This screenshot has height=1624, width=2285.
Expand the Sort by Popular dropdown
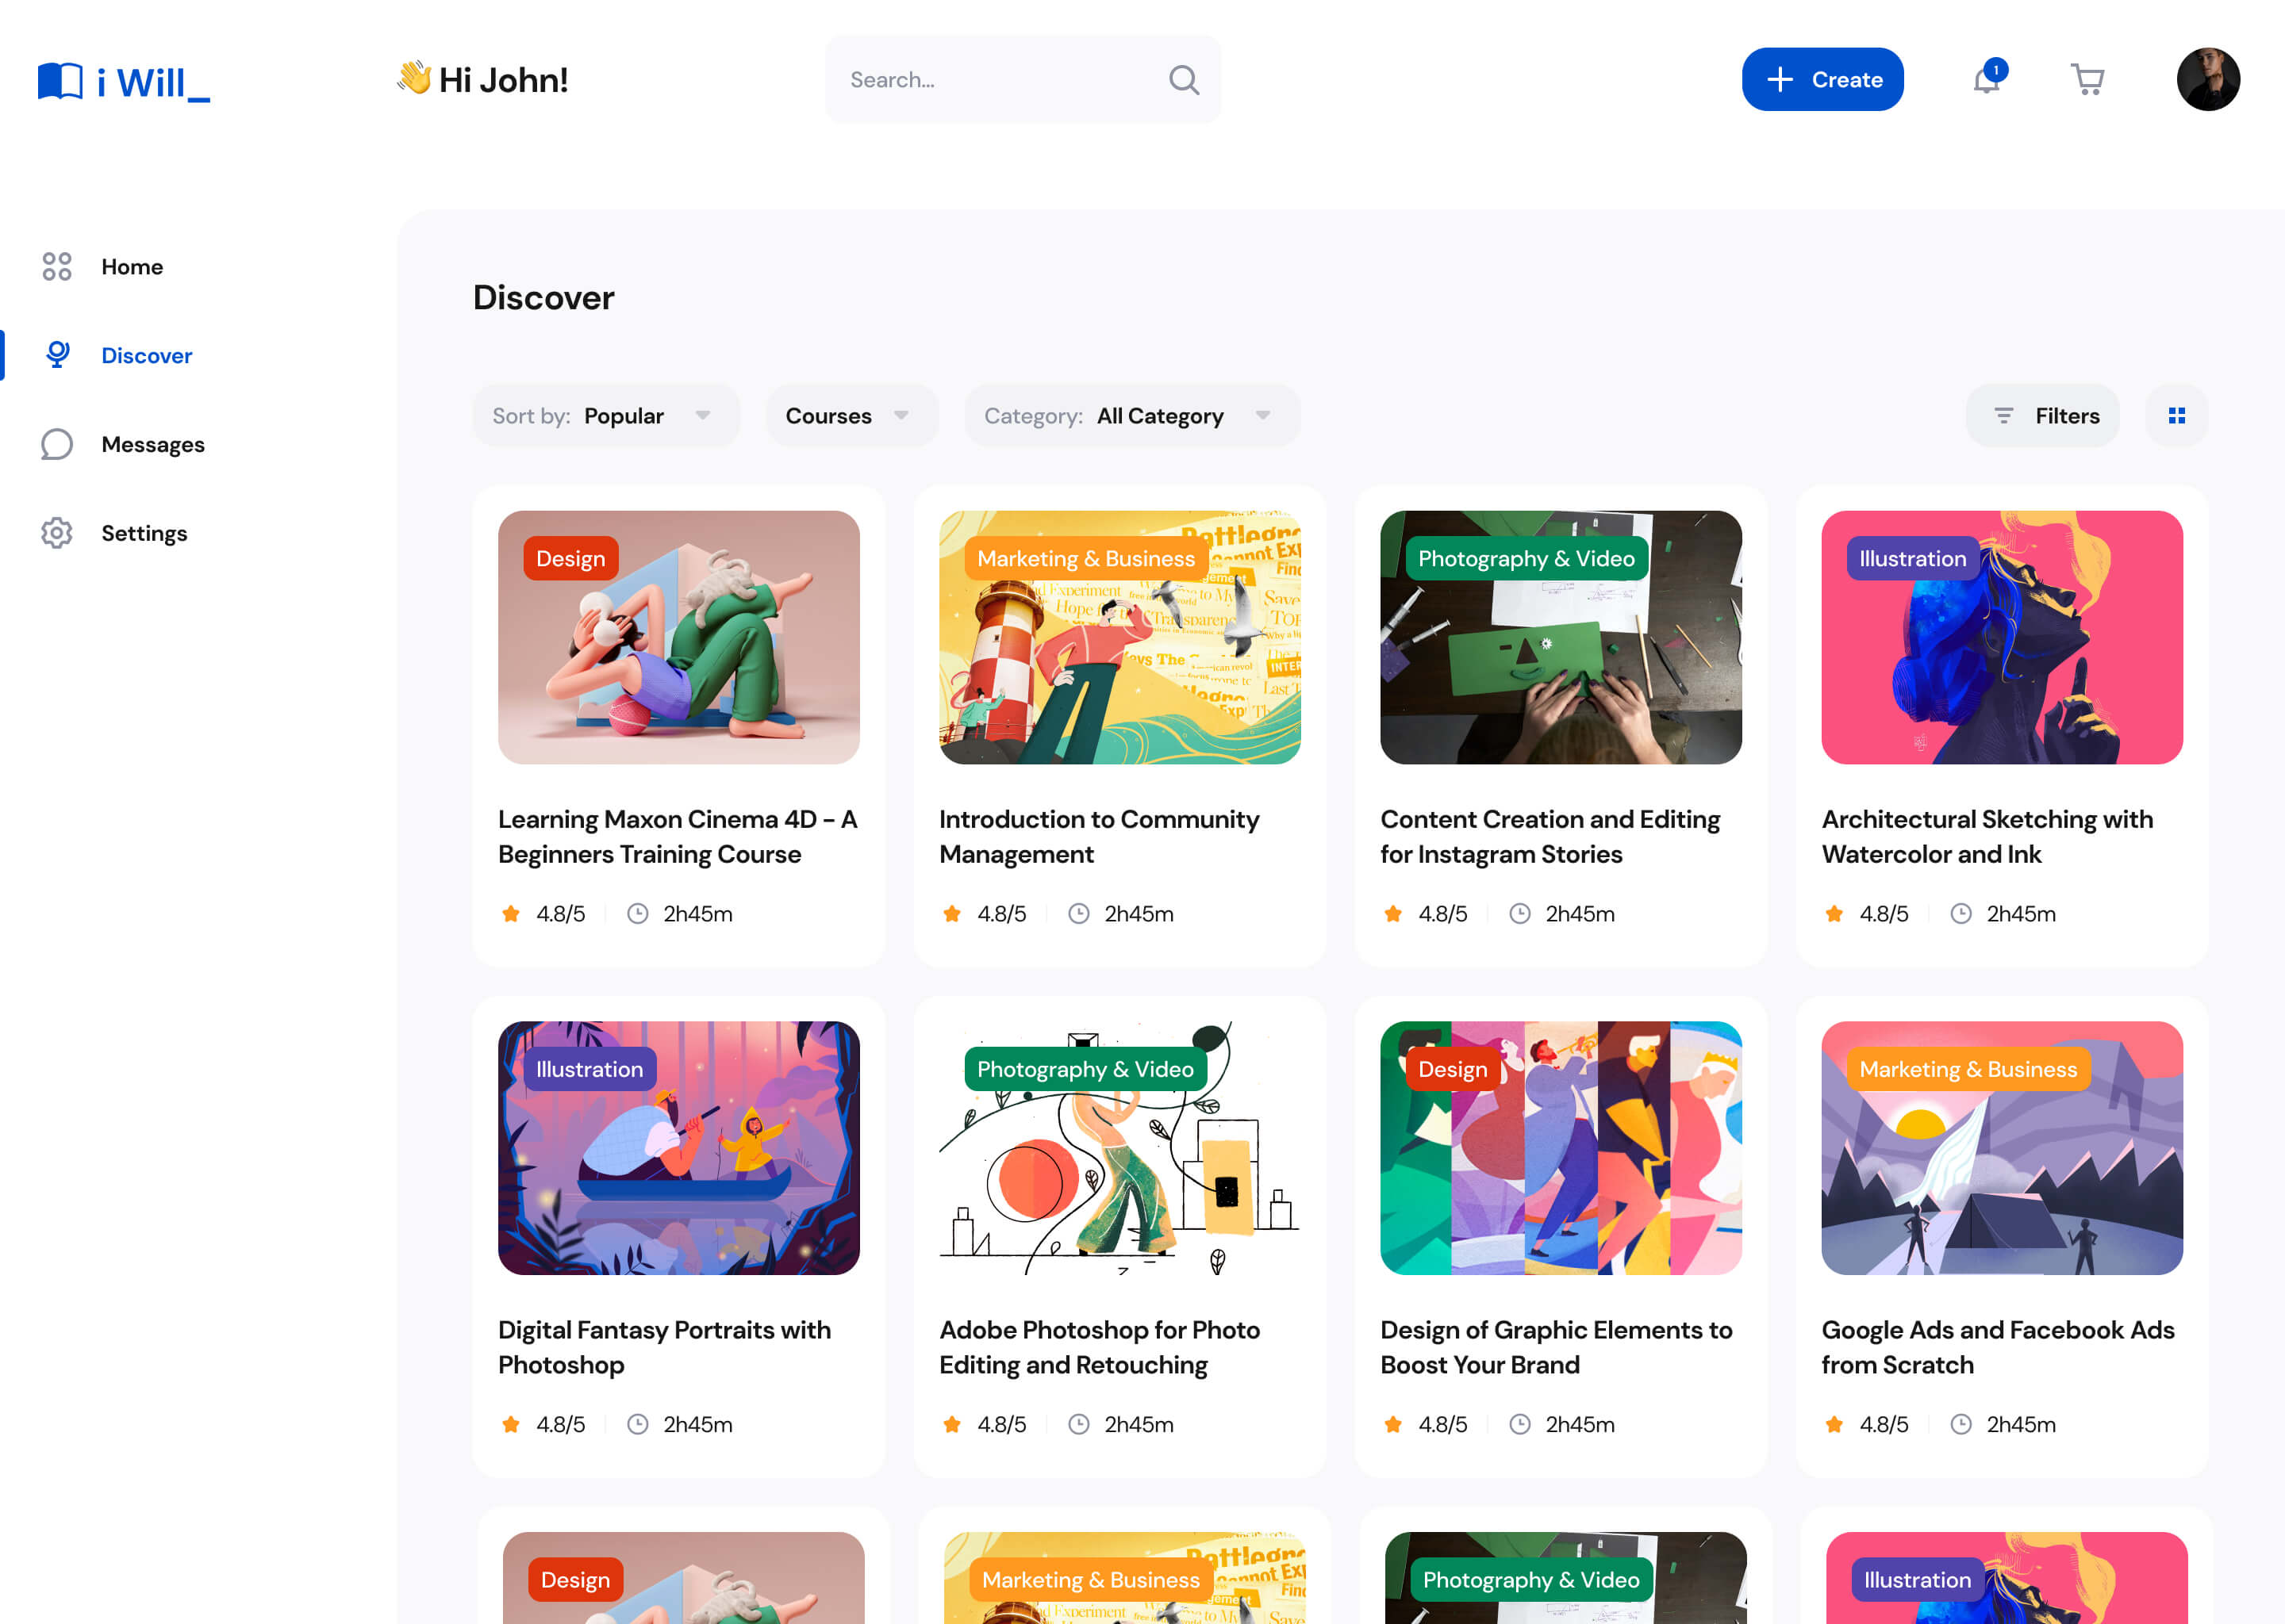click(606, 416)
